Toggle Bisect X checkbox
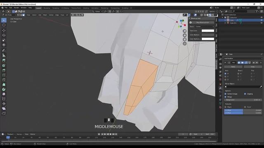Screen dimensions: 264x148 tap(238, 74)
